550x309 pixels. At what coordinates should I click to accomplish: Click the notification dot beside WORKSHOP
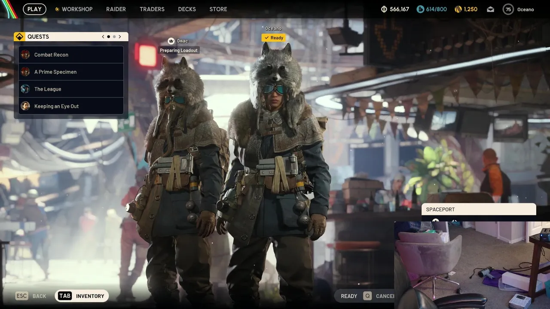tap(57, 9)
